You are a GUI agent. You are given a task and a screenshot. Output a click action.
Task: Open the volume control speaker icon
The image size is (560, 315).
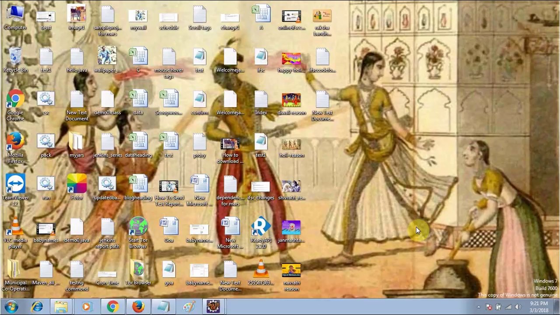pyautogui.click(x=518, y=307)
